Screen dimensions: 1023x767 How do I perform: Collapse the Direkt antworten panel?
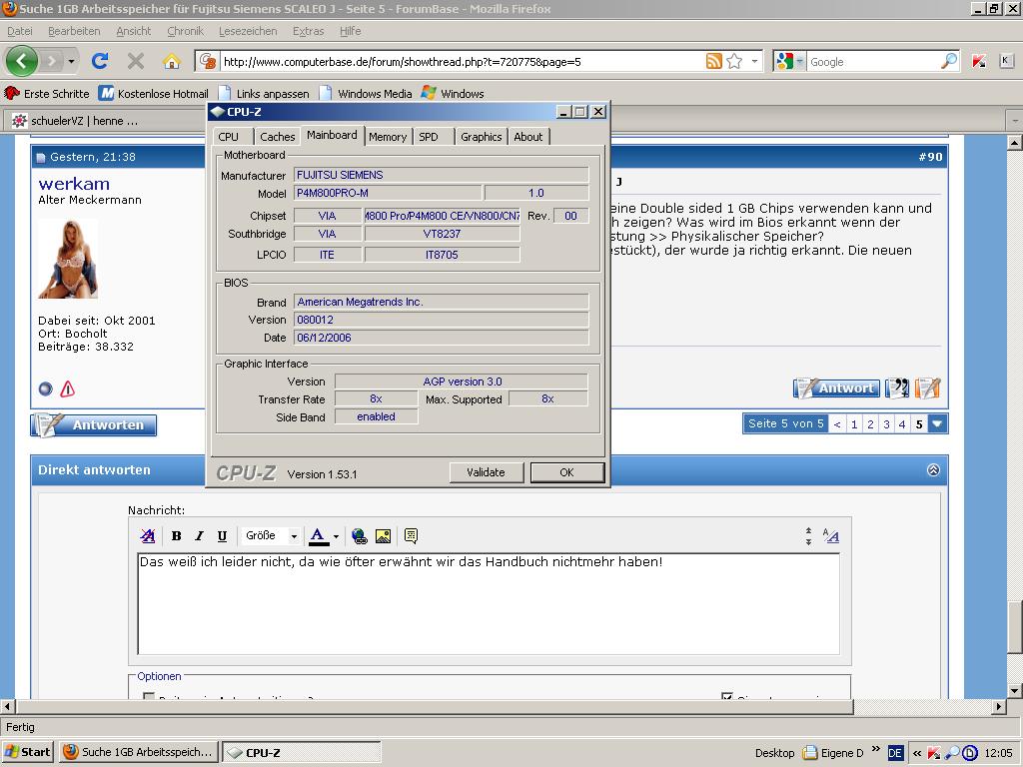point(934,470)
